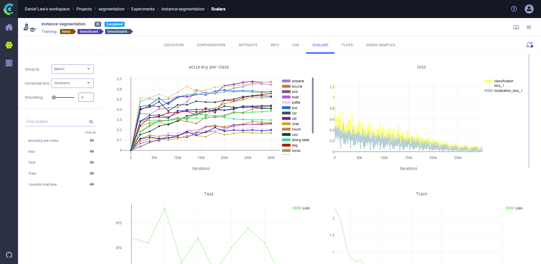Hide the :monitor:machine scalar
This screenshot has width=541, height=264.
coord(92,184)
